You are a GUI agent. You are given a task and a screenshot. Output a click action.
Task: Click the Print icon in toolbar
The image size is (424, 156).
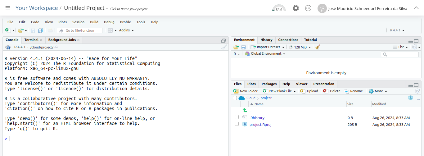coord(50,30)
